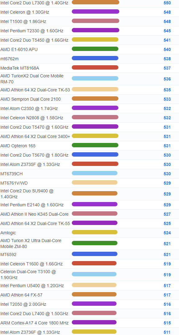Open Intel Atom Z3736F @ 1.33GHz
179x335 pixels.
click(30, 332)
